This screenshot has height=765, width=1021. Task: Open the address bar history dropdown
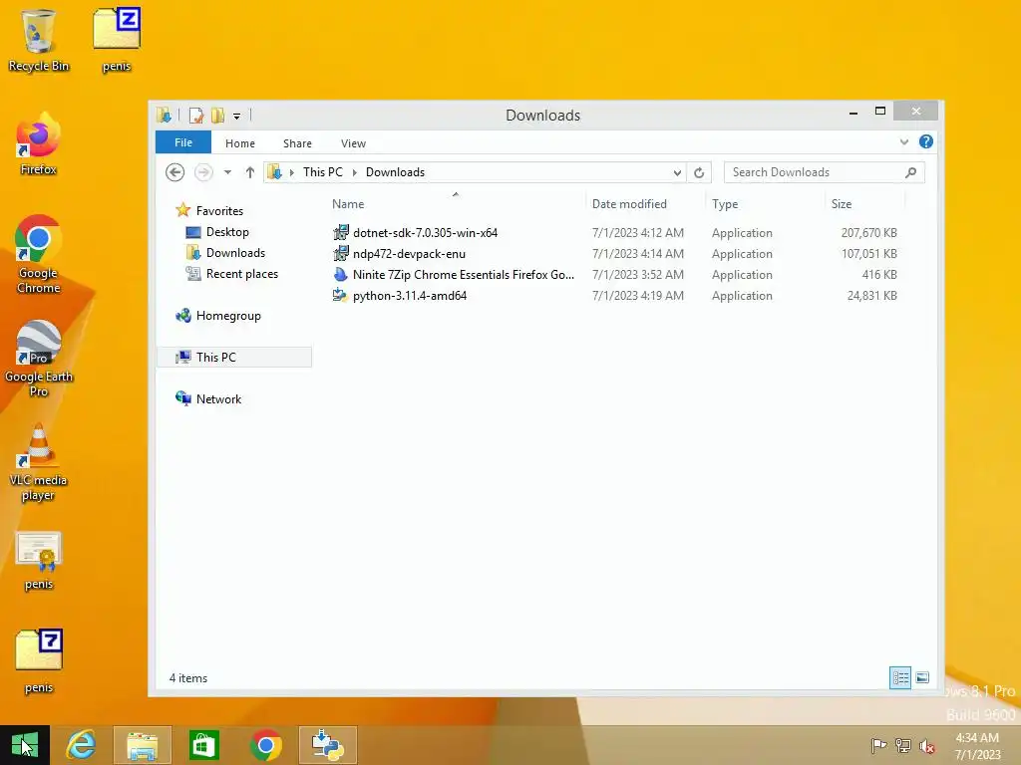point(677,172)
